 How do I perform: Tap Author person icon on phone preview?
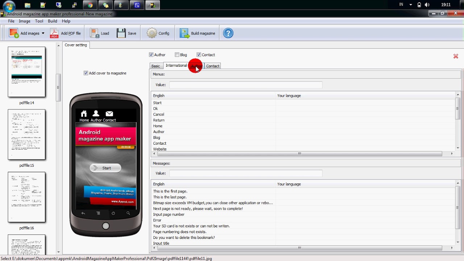[x=96, y=114]
